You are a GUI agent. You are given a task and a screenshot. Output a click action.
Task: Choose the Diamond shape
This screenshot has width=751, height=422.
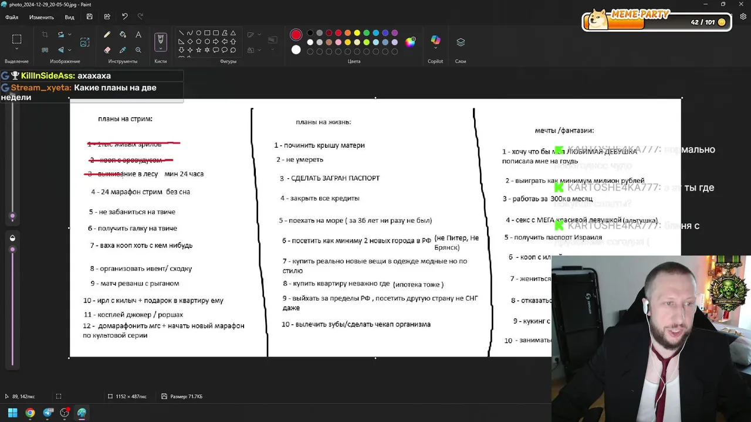[190, 42]
